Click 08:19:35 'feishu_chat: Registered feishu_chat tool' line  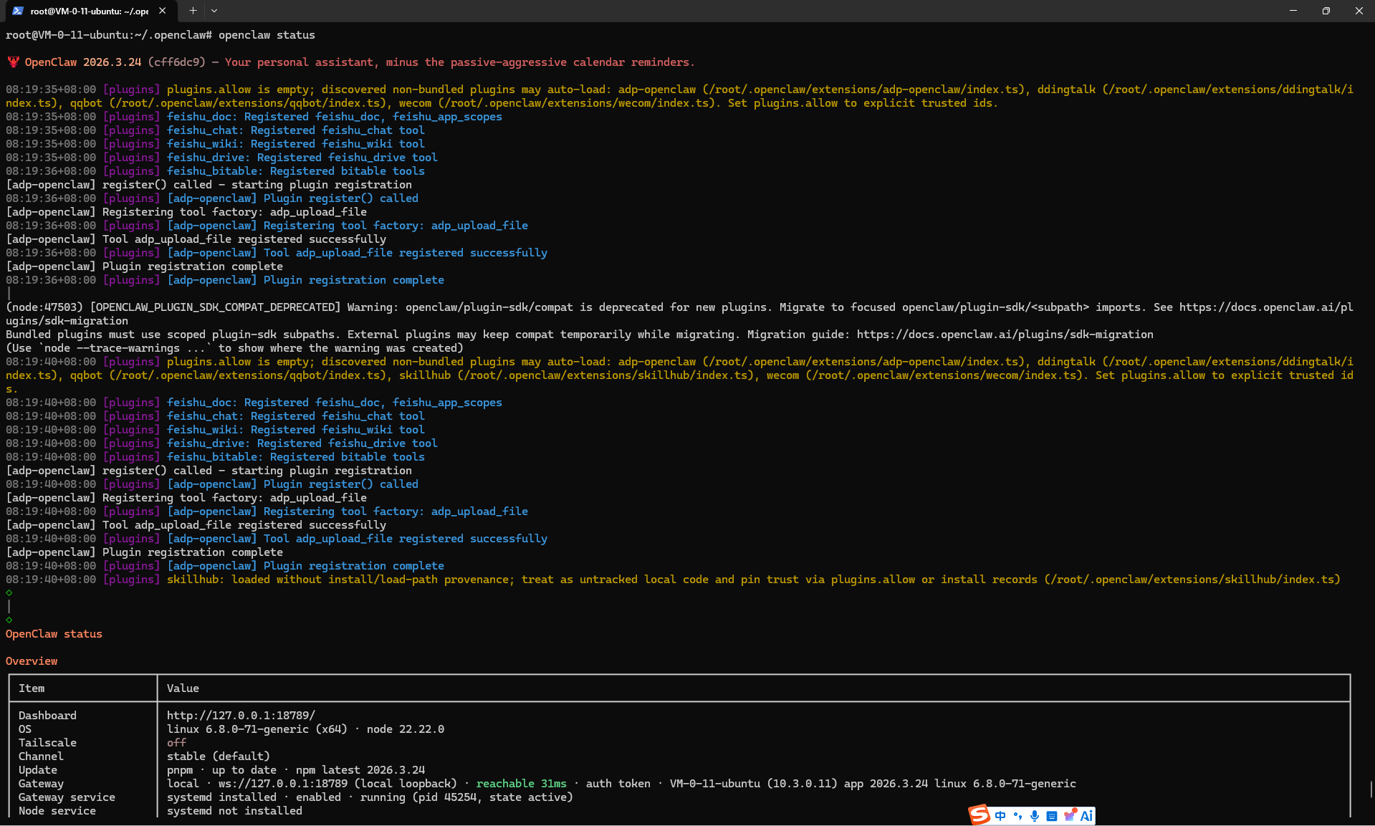[216, 130]
